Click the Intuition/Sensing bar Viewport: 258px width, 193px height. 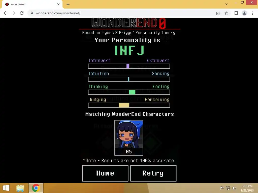point(129,79)
